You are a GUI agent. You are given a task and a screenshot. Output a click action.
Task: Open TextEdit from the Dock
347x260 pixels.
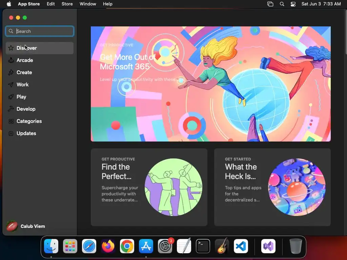click(x=184, y=246)
